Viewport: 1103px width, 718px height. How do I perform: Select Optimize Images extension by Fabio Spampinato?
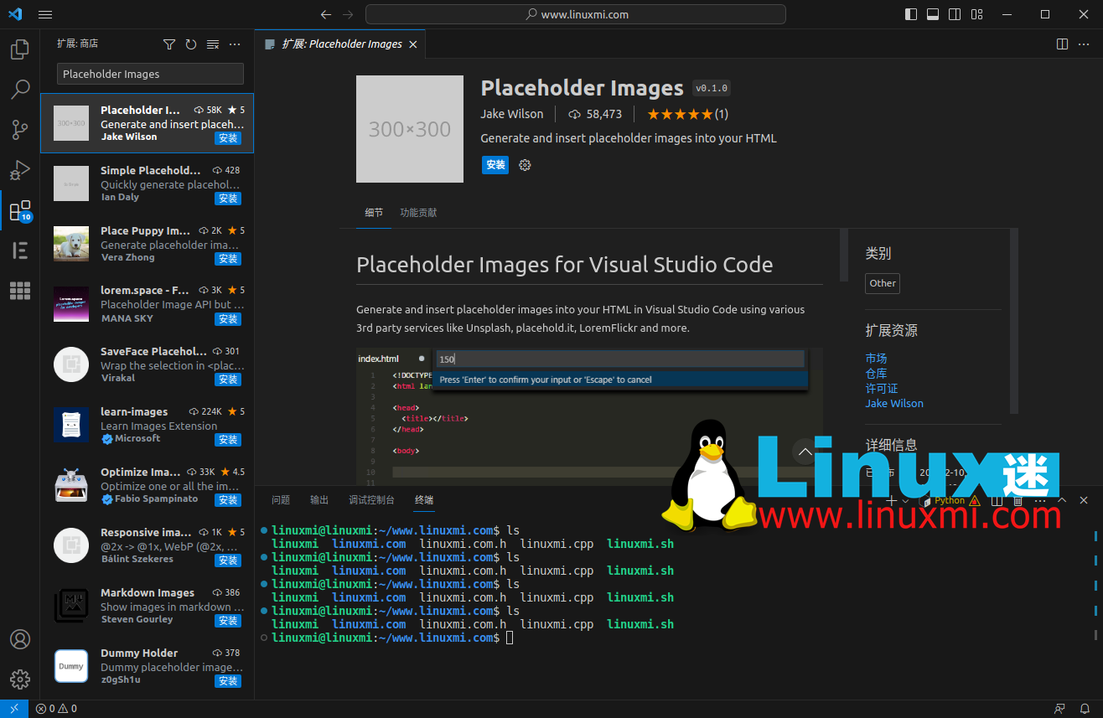click(x=148, y=486)
